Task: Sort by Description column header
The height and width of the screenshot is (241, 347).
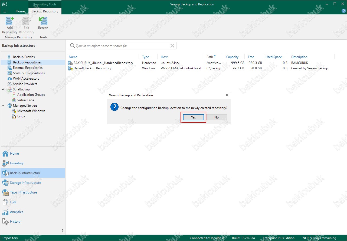Action: click(299, 57)
